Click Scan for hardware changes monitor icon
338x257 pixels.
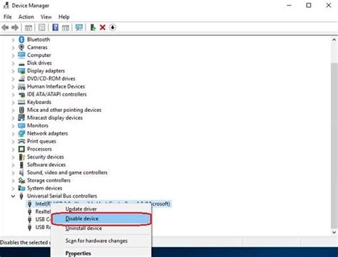[x=79, y=28]
